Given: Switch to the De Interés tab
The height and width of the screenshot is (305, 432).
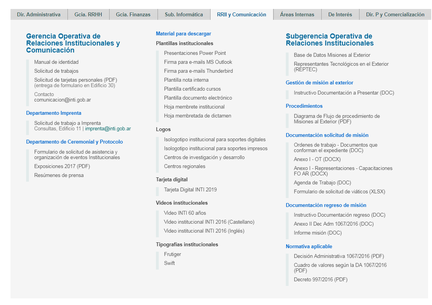Looking at the screenshot, I should 340,14.
